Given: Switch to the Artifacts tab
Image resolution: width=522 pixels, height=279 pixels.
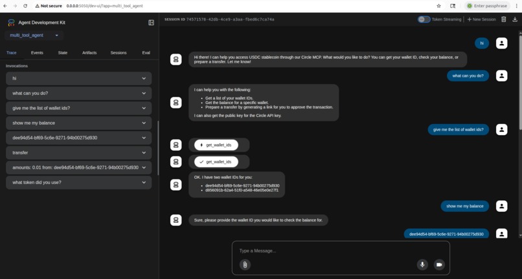Looking at the screenshot, I should coord(89,53).
